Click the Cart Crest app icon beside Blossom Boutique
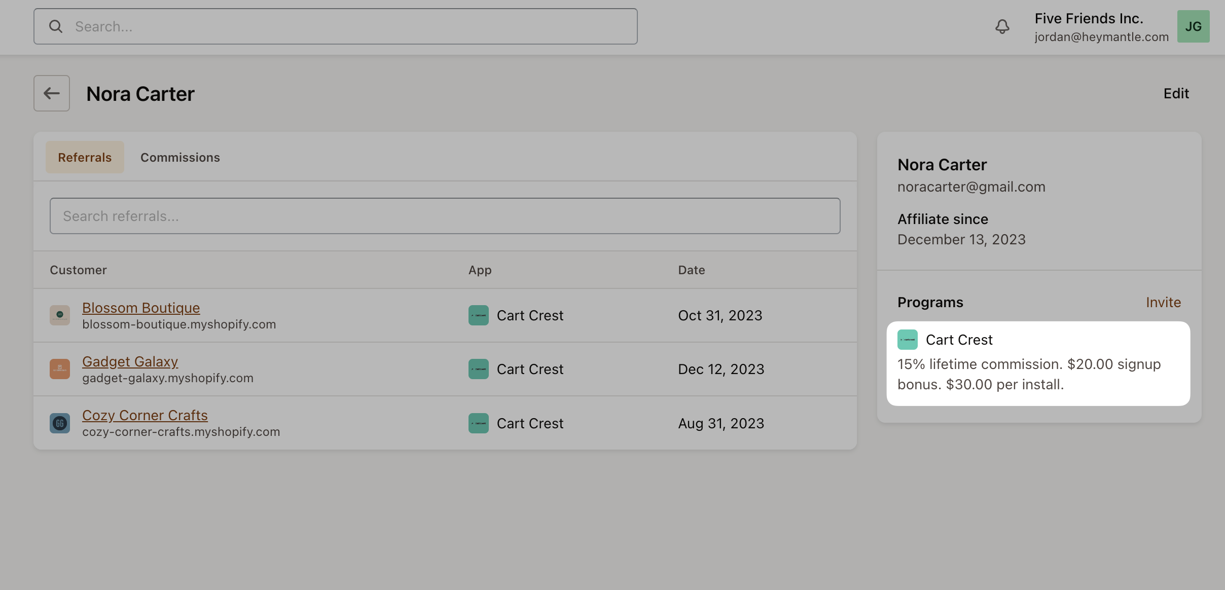Screen dimensions: 1225x590 [478, 315]
